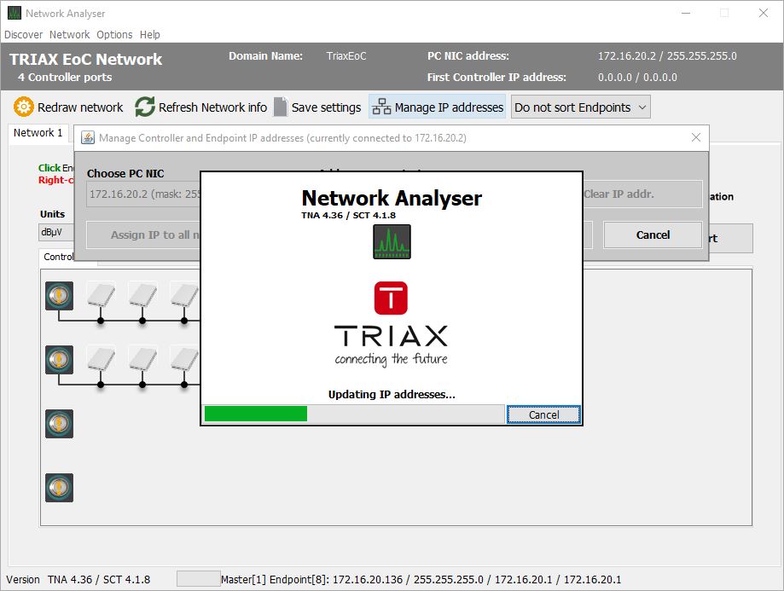Open the Help menu
The height and width of the screenshot is (591, 784).
click(x=150, y=34)
